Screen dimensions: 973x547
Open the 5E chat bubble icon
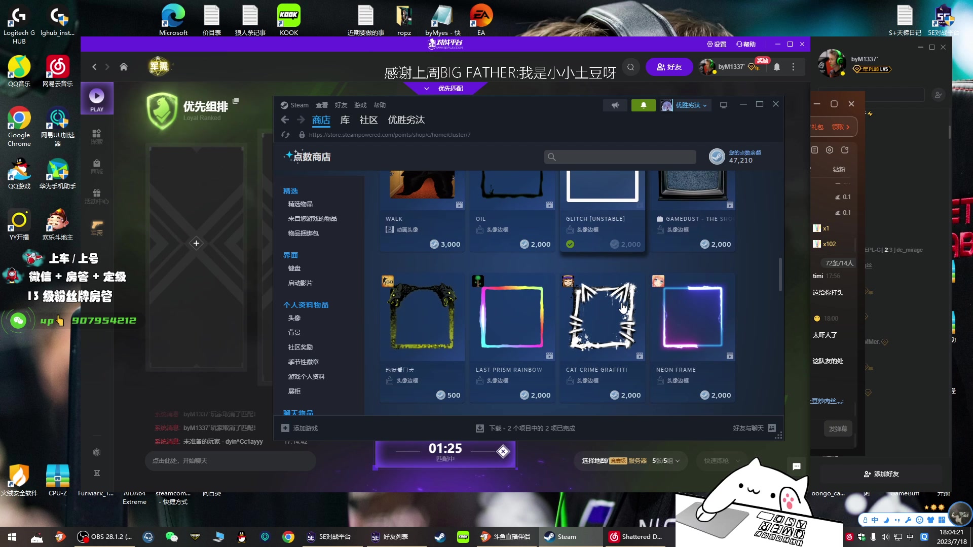pyautogui.click(x=797, y=466)
